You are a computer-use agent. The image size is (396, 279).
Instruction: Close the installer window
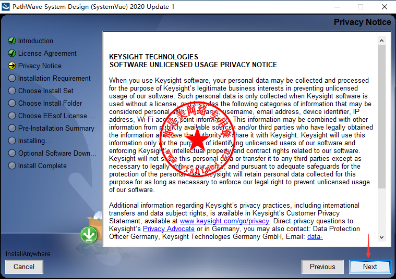point(385,7)
